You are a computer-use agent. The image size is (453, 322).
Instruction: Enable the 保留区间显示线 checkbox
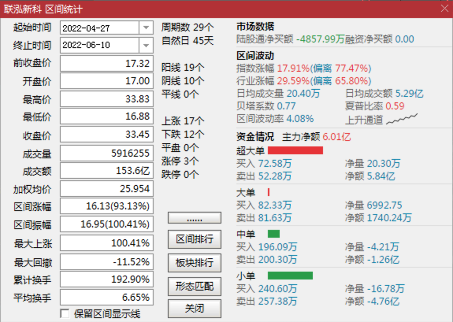(65, 314)
